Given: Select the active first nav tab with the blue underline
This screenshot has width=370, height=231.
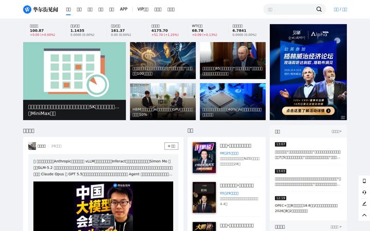Looking at the screenshot, I should [68, 9].
